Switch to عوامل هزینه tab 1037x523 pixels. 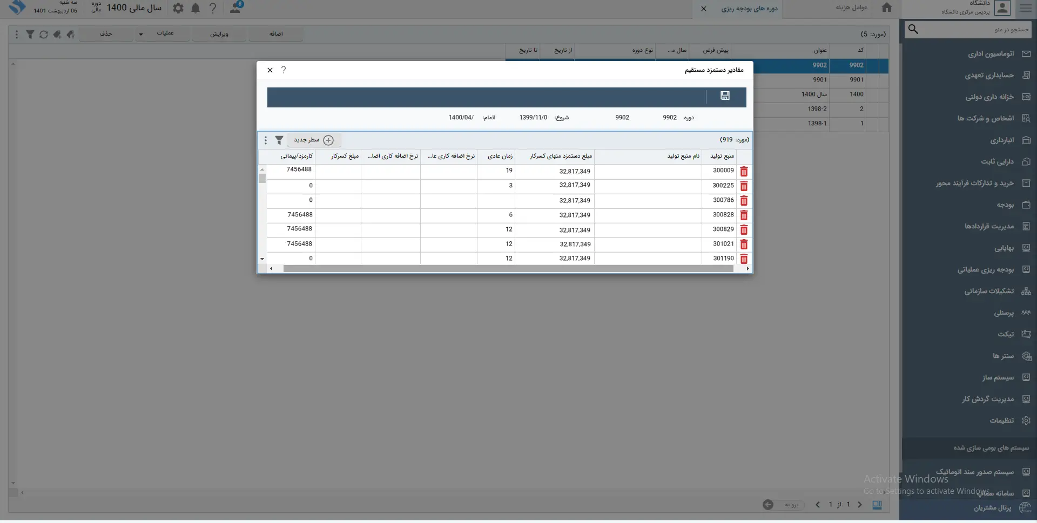pos(851,8)
